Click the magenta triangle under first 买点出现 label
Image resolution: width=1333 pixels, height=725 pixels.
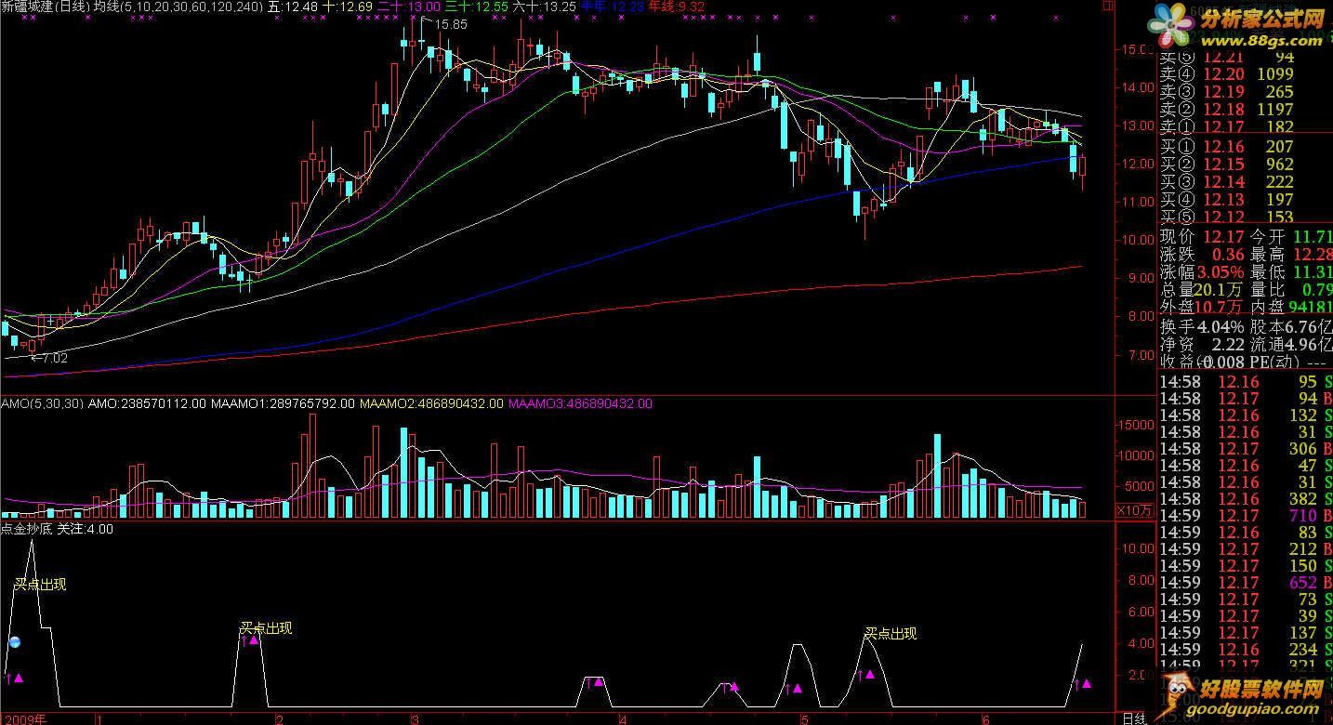point(19,678)
